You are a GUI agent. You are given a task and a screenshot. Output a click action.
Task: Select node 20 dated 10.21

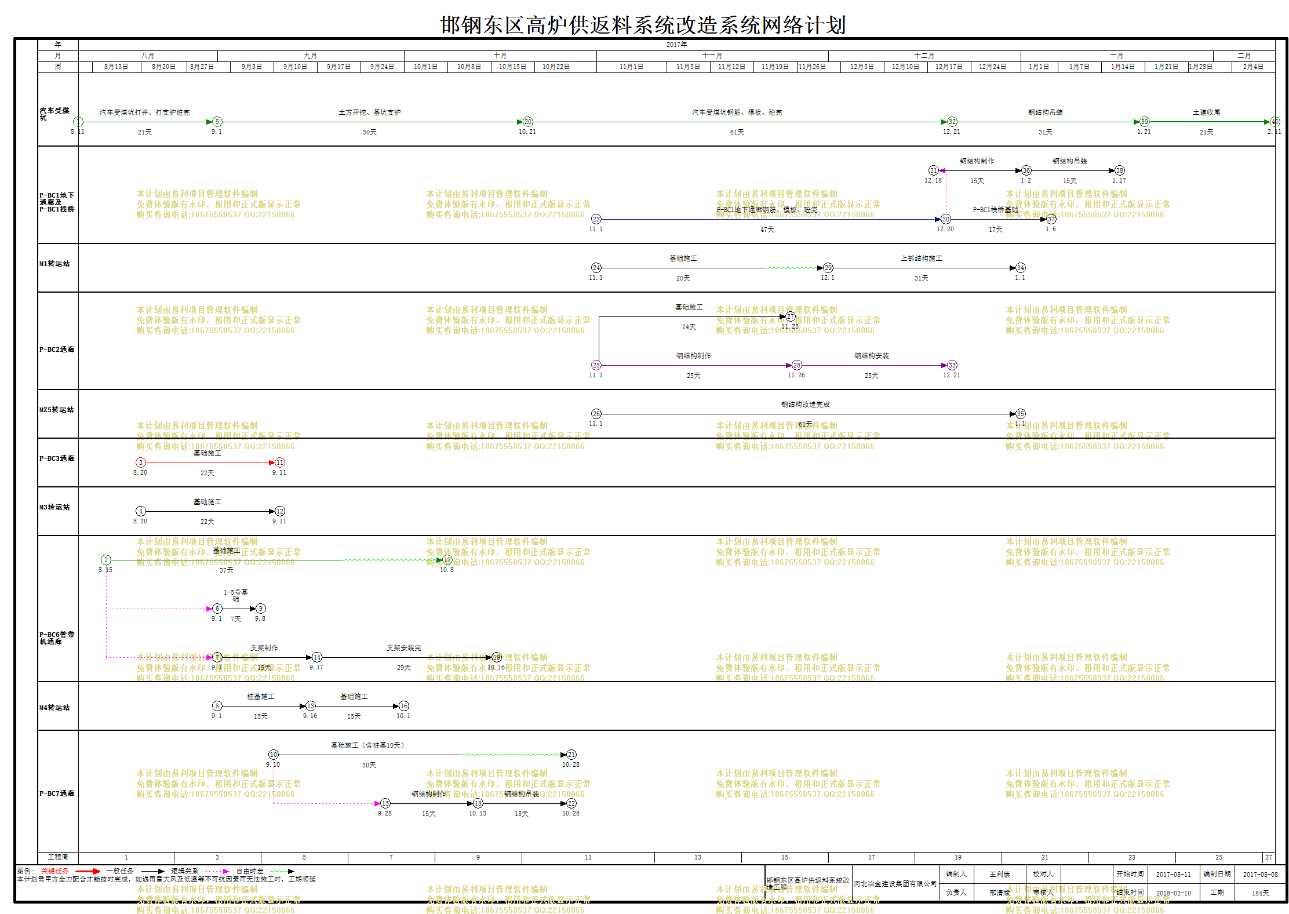[528, 122]
